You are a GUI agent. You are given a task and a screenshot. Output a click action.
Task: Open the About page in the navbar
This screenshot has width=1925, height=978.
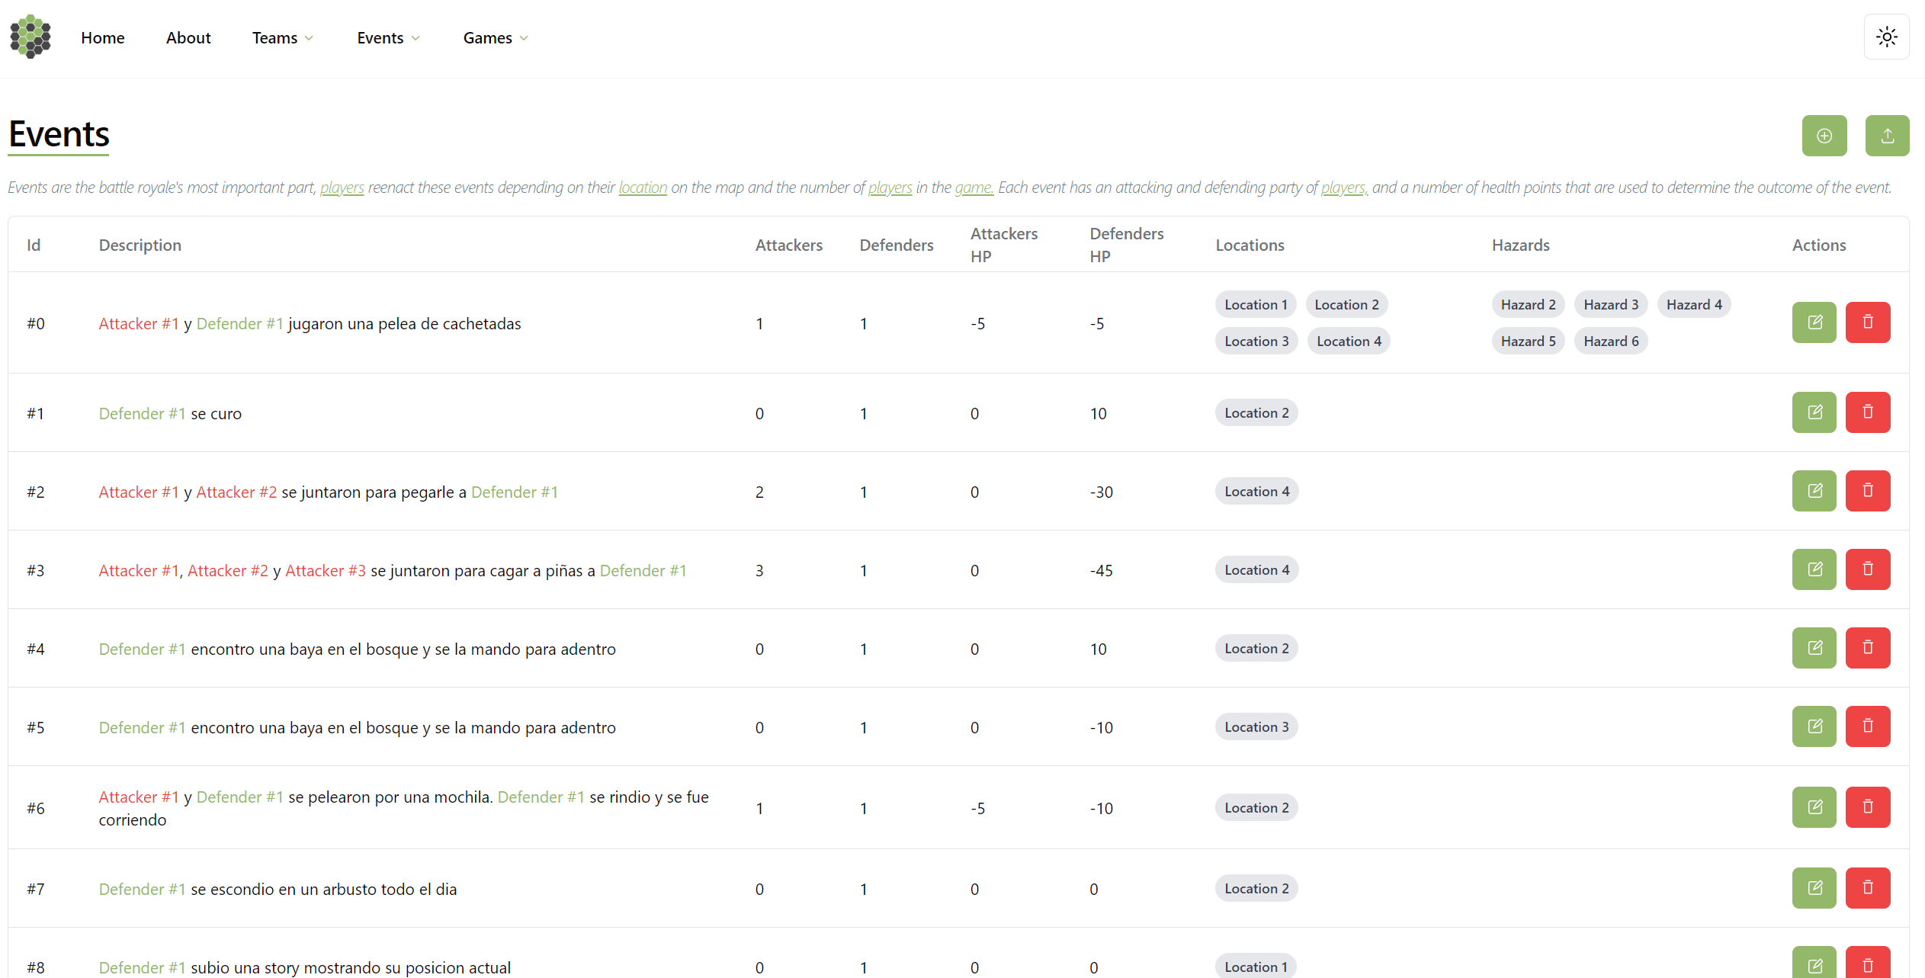point(188,37)
